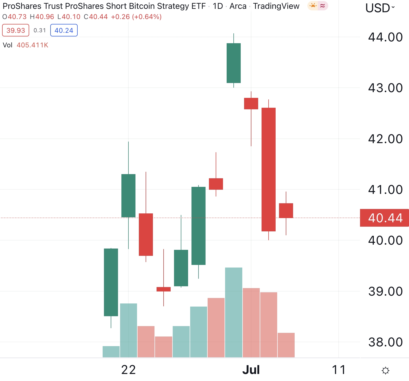Click the pink approximate-data indicator icon
Screen dimensions: 409x381
tap(323, 6)
